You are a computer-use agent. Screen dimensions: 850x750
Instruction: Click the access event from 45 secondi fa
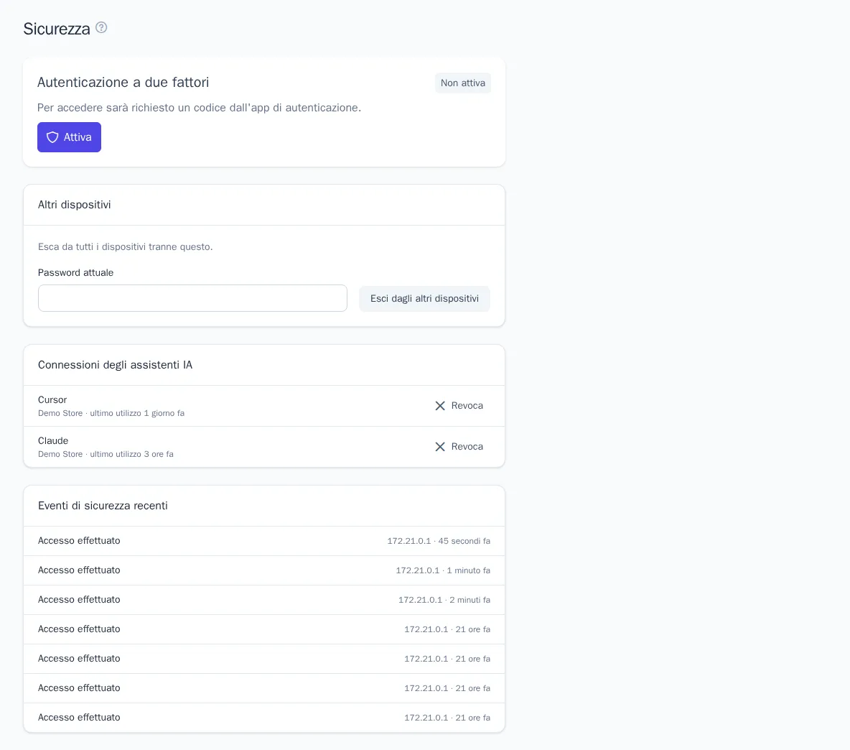264,541
